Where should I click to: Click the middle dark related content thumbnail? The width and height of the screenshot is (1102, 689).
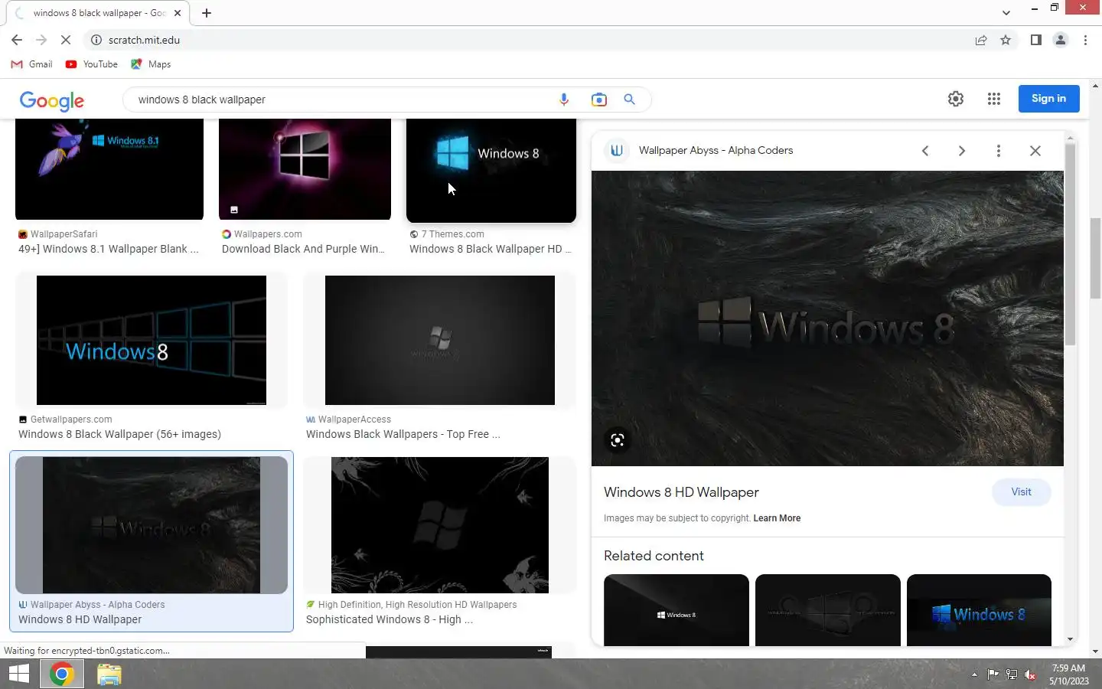(x=828, y=610)
